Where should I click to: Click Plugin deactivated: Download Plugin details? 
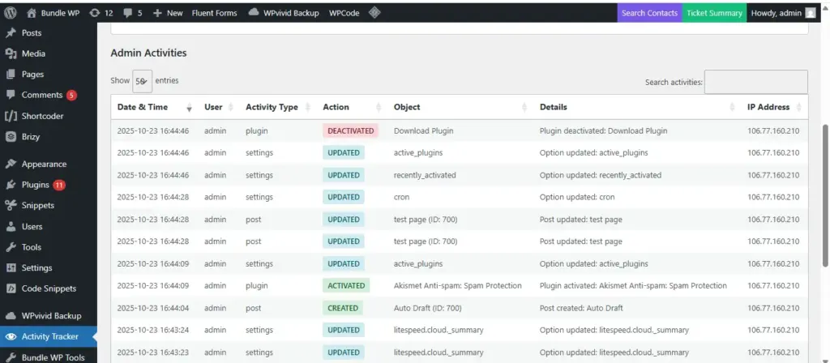coord(603,130)
